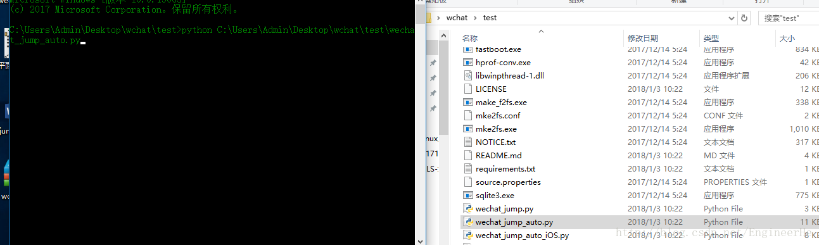Select the file name wechat_jump_auto_iOS.py
The image size is (819, 245).
[522, 235]
